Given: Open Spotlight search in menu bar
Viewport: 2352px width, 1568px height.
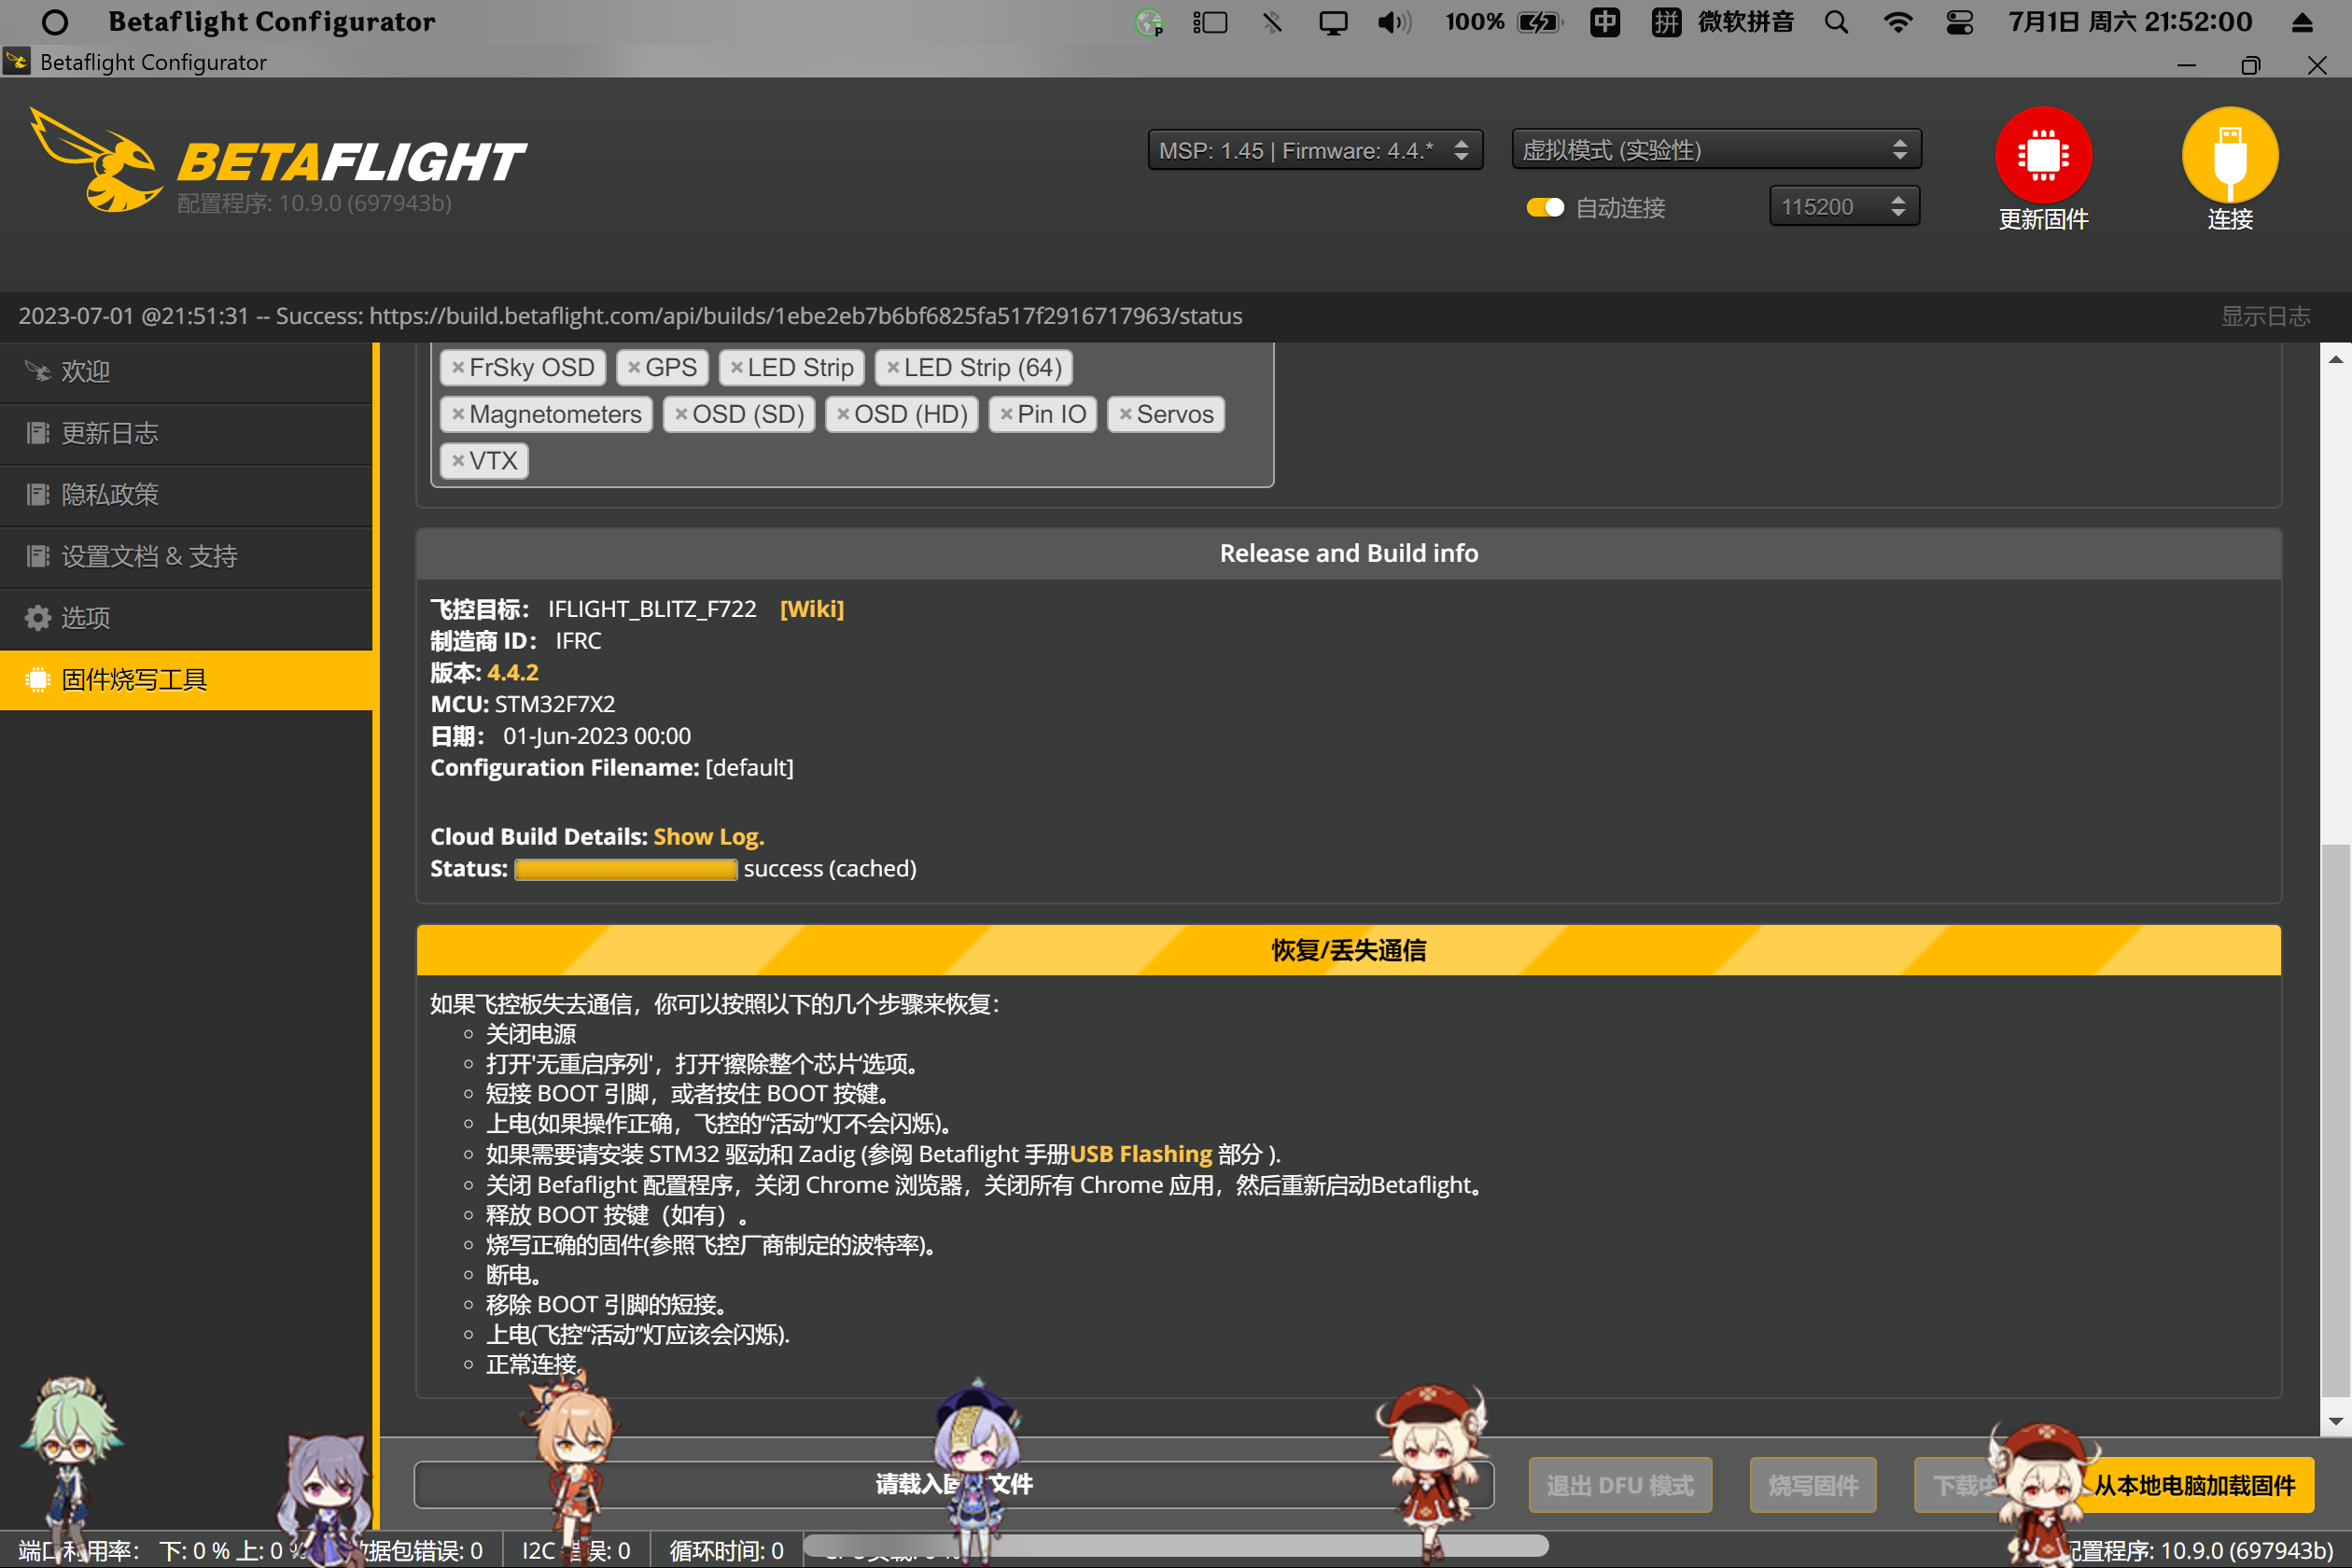Looking at the screenshot, I should [x=1836, y=22].
